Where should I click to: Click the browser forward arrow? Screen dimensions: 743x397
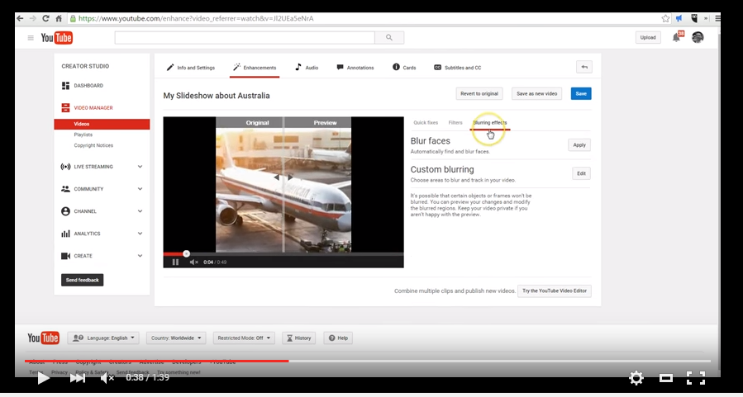tap(33, 18)
